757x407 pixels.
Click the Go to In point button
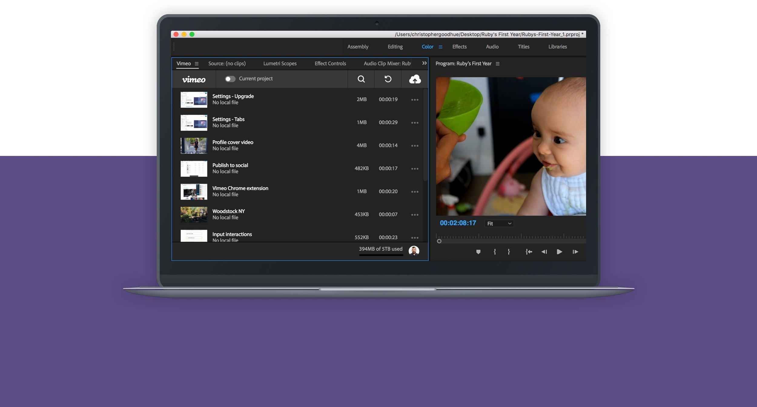coord(529,252)
